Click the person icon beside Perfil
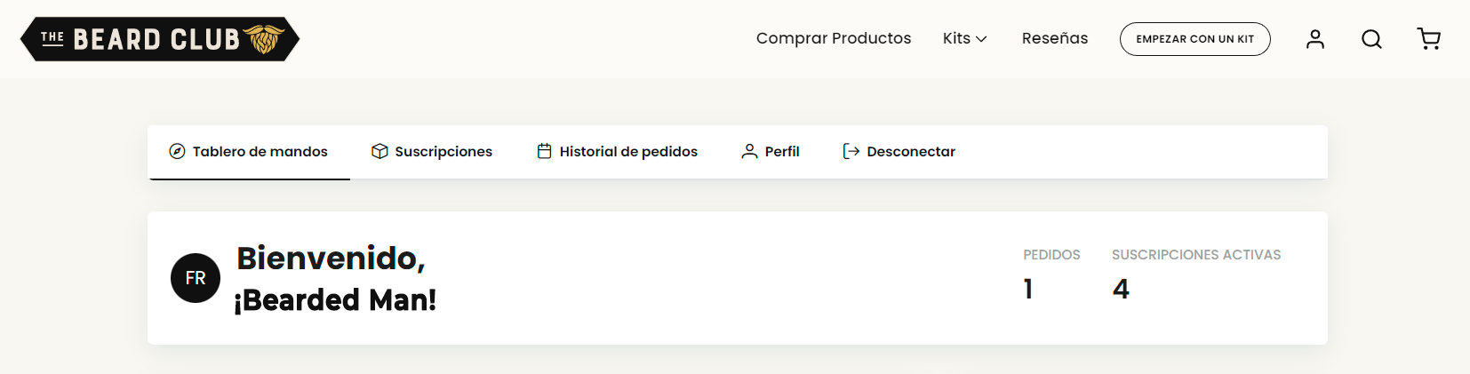This screenshot has height=374, width=1470. click(749, 151)
